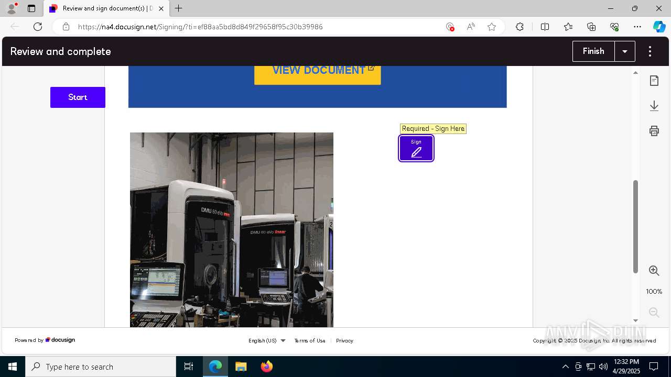Open the Copilot icon
This screenshot has width=671, height=377.
659,27
